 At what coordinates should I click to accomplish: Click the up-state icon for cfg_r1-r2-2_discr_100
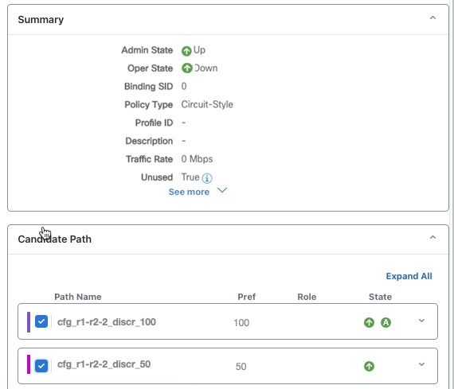click(369, 322)
